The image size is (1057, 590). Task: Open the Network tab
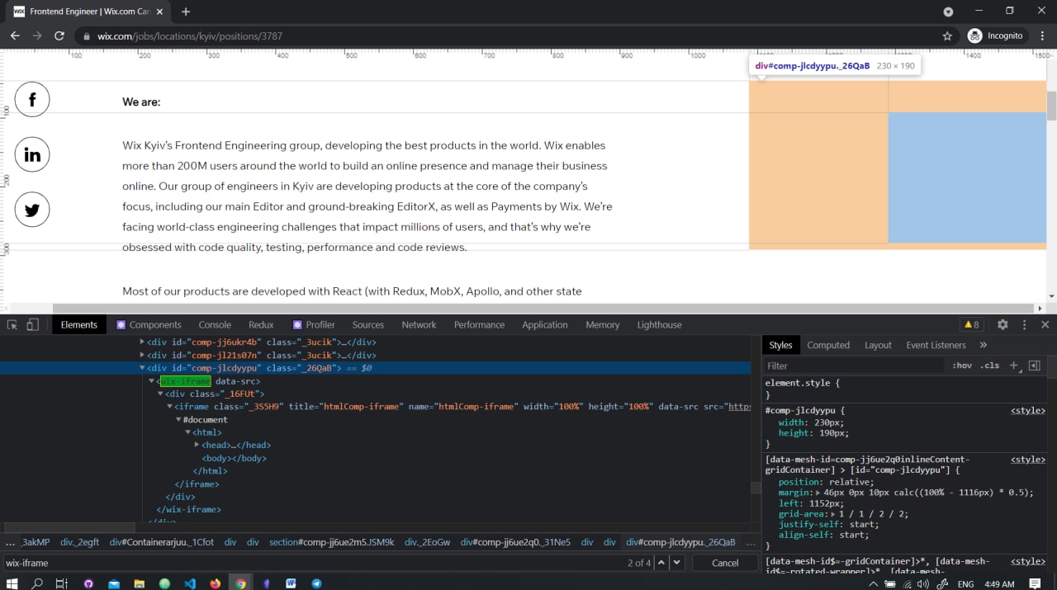(419, 325)
